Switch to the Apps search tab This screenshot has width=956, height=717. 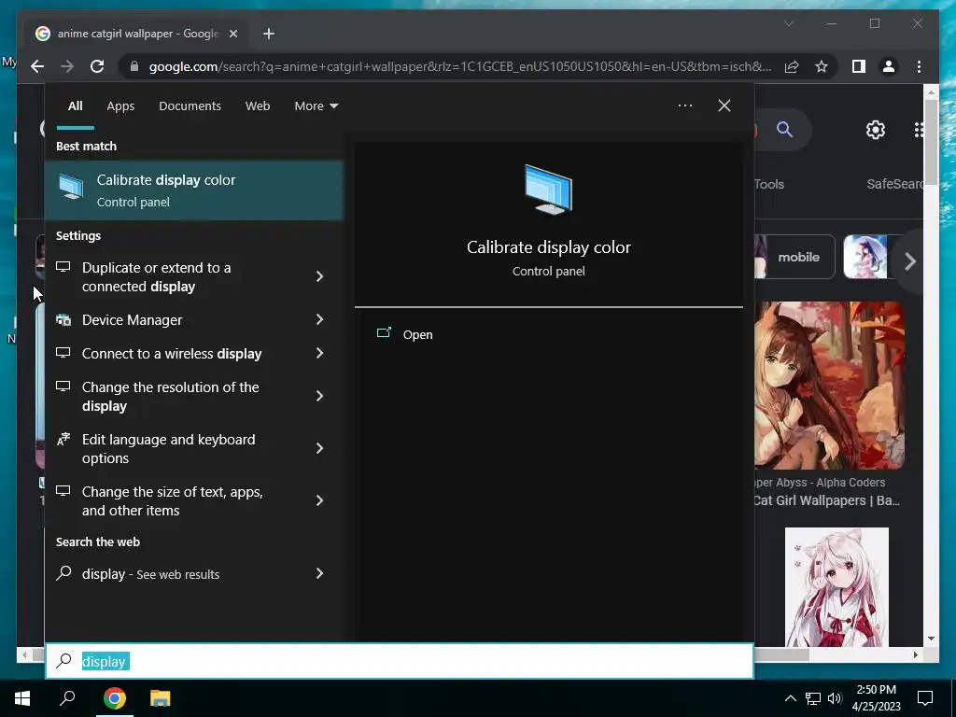coord(120,106)
